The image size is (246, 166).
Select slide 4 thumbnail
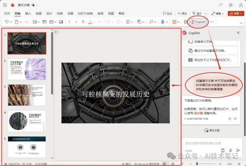(27, 121)
